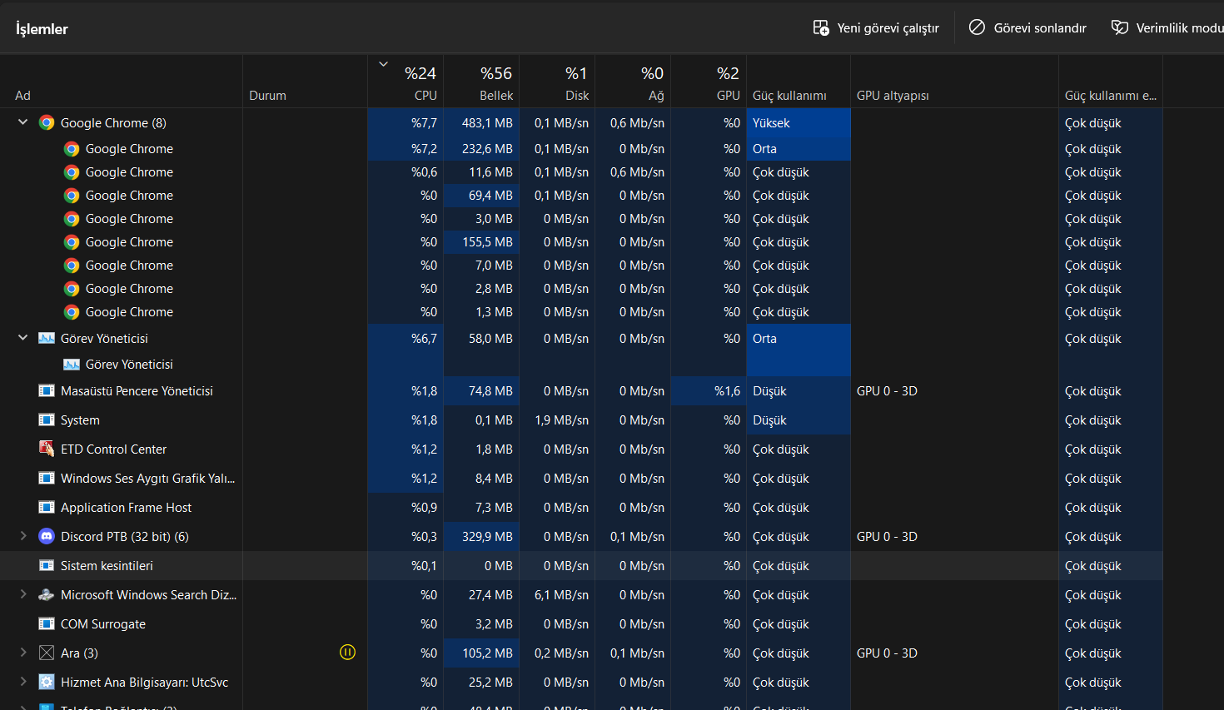
Task: Click the 1,9 MB/sn disk cell
Action: point(557,420)
